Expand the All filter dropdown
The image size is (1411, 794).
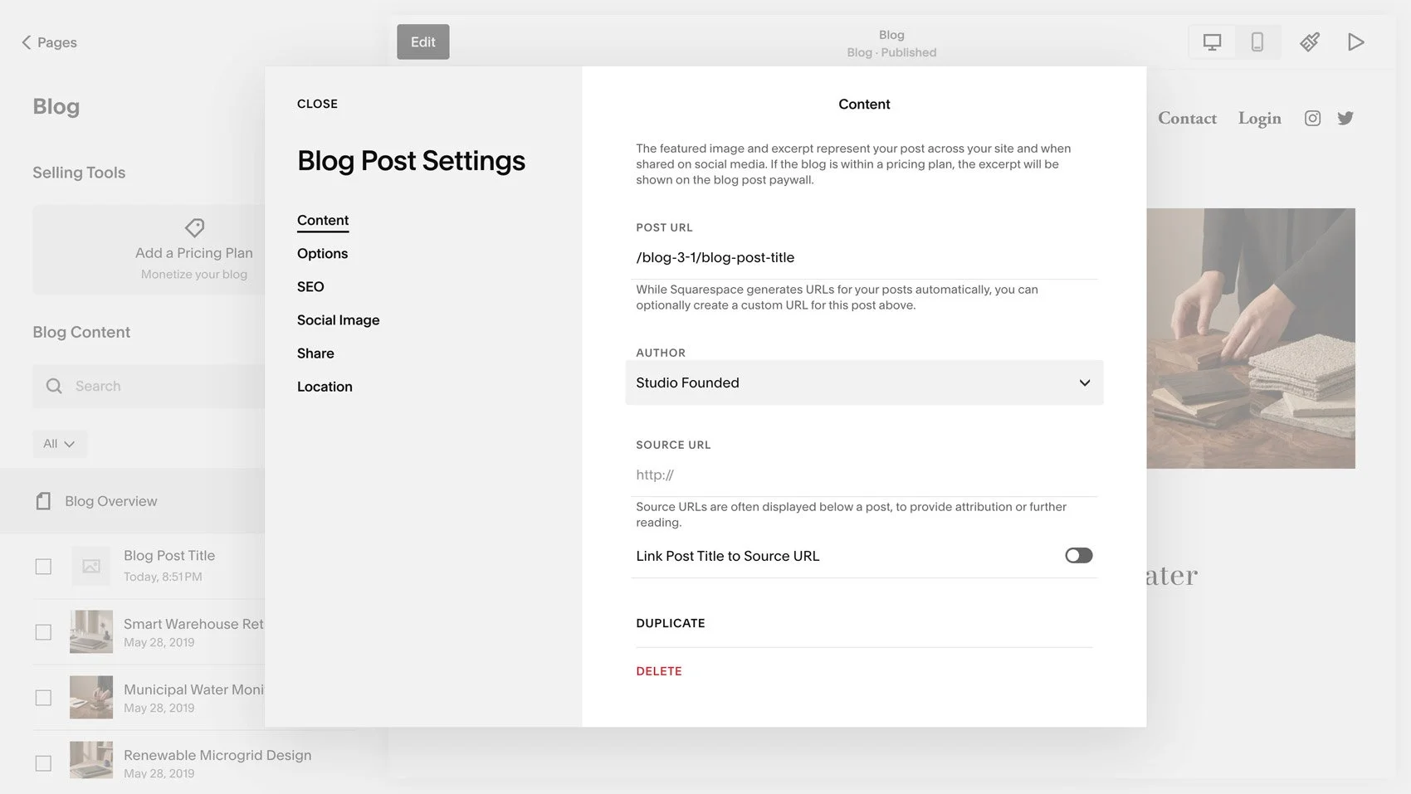[59, 444]
